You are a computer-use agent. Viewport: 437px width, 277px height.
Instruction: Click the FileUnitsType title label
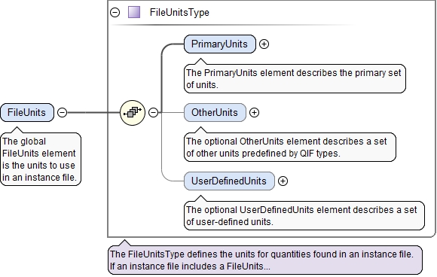[179, 13]
